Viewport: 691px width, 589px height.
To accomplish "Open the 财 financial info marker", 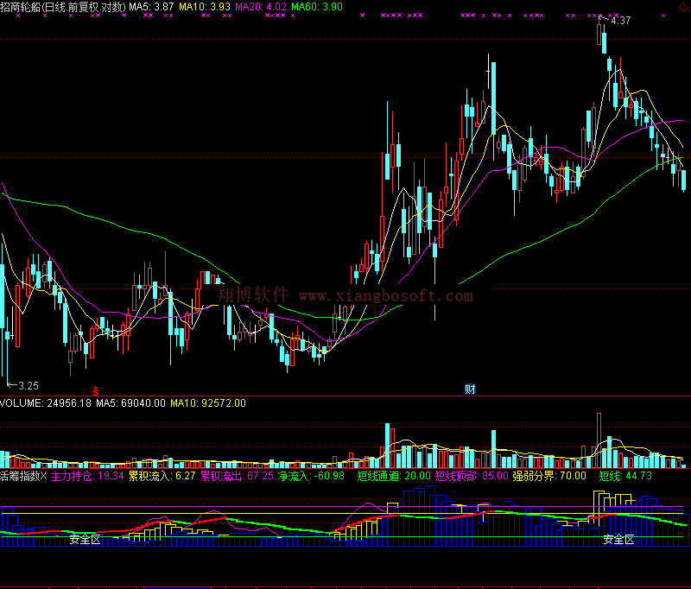I will (x=470, y=389).
